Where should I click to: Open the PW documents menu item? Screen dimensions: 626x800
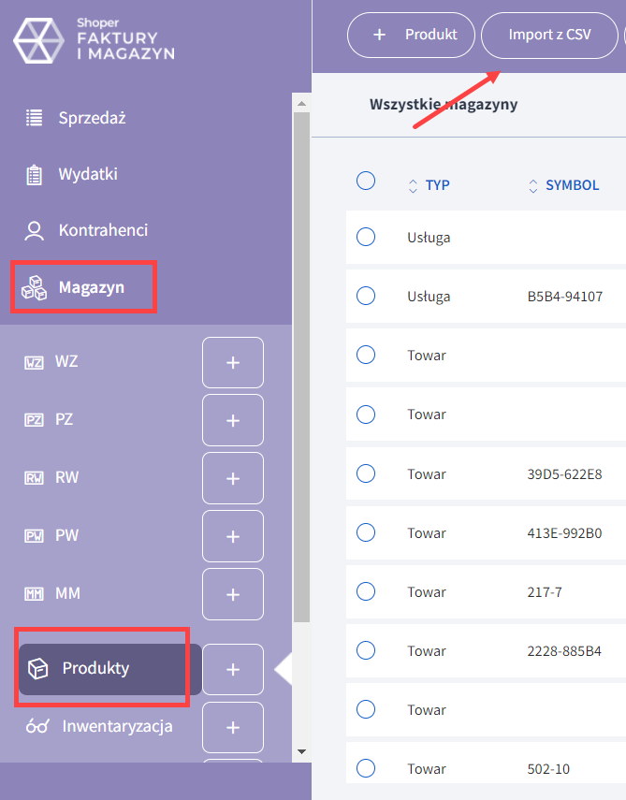(x=67, y=536)
